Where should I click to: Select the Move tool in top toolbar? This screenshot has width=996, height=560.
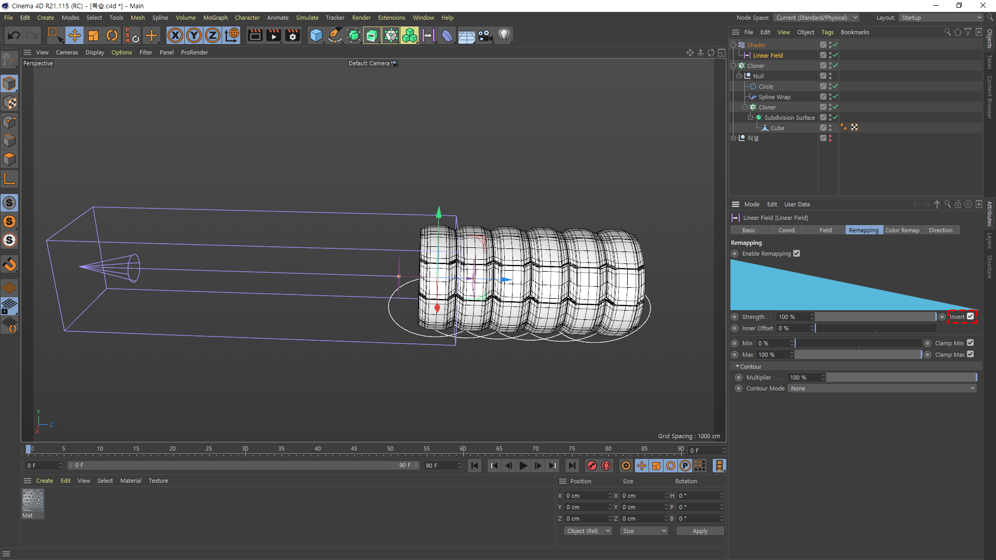74,35
